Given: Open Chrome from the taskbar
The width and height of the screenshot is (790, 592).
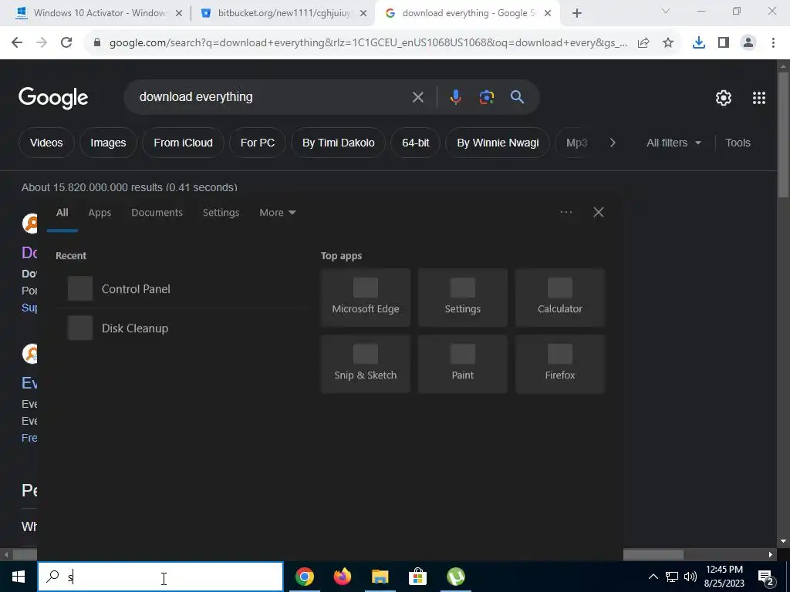Looking at the screenshot, I should [x=304, y=577].
